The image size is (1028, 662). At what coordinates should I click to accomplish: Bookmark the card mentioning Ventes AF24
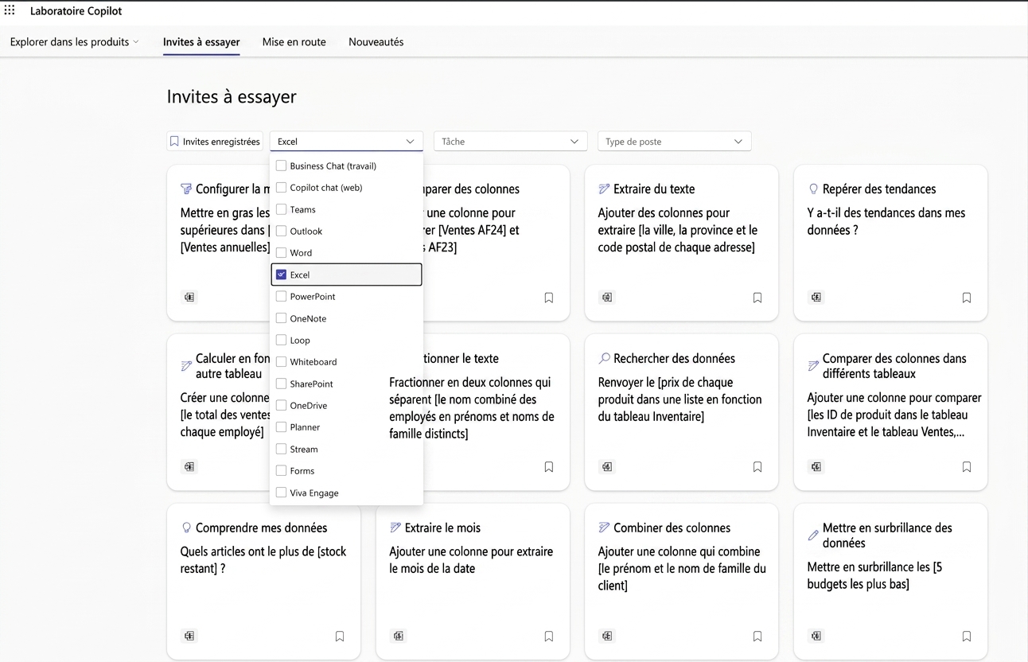[x=549, y=298]
